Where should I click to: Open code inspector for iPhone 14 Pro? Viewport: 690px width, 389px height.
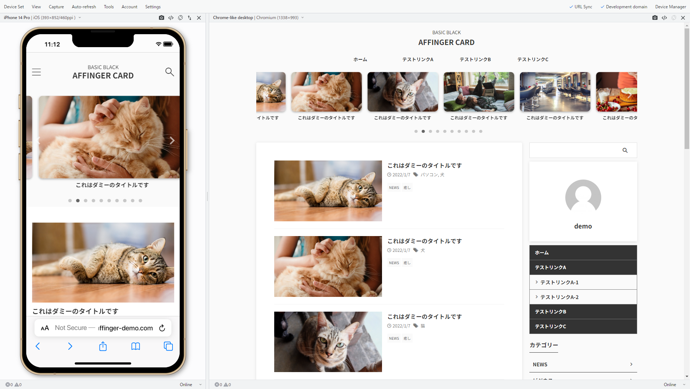171,18
